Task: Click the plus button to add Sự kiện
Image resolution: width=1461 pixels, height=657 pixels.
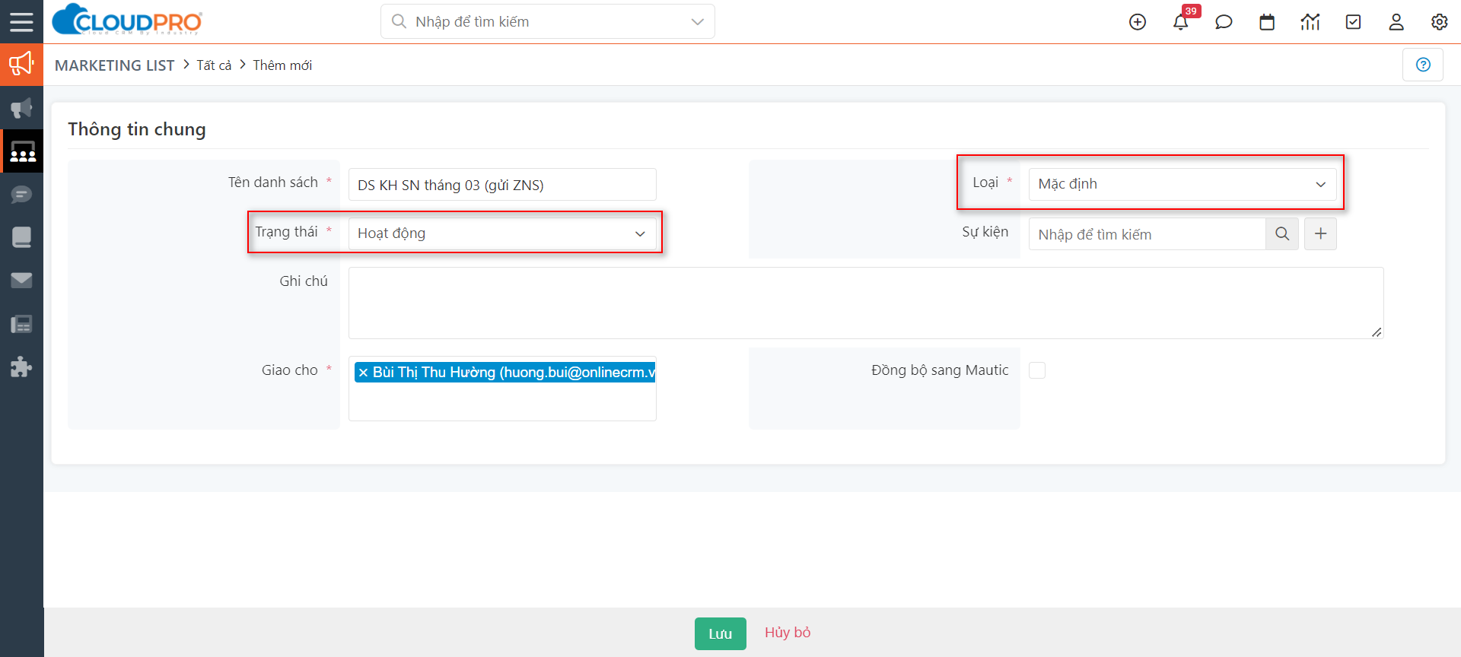Action: point(1321,234)
